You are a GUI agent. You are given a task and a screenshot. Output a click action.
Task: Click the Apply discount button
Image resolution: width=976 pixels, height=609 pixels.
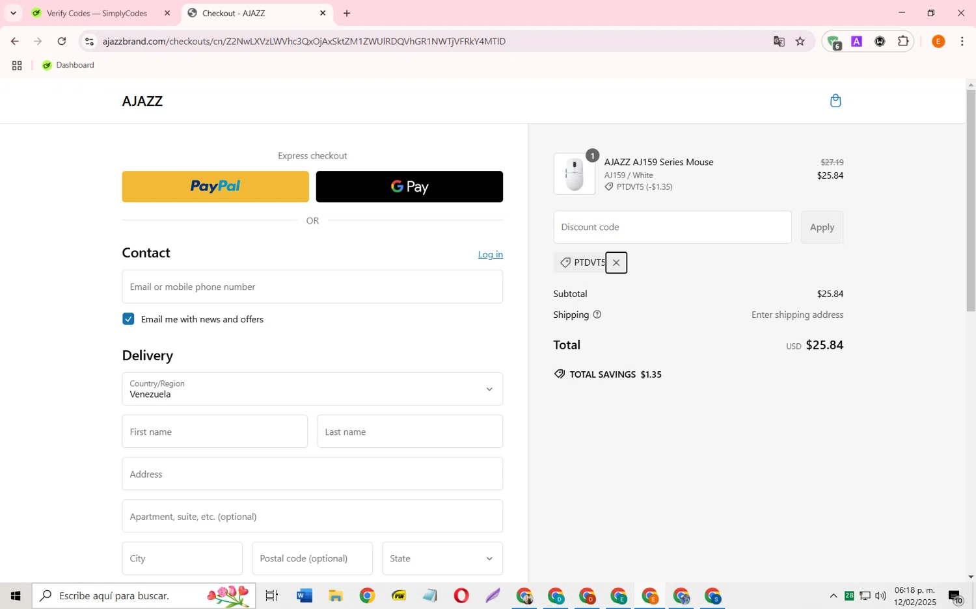(822, 227)
